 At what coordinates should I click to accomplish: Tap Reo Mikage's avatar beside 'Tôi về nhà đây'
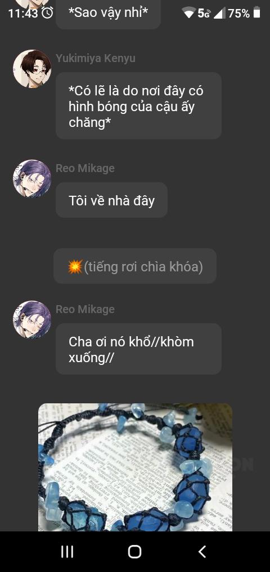coord(32,179)
